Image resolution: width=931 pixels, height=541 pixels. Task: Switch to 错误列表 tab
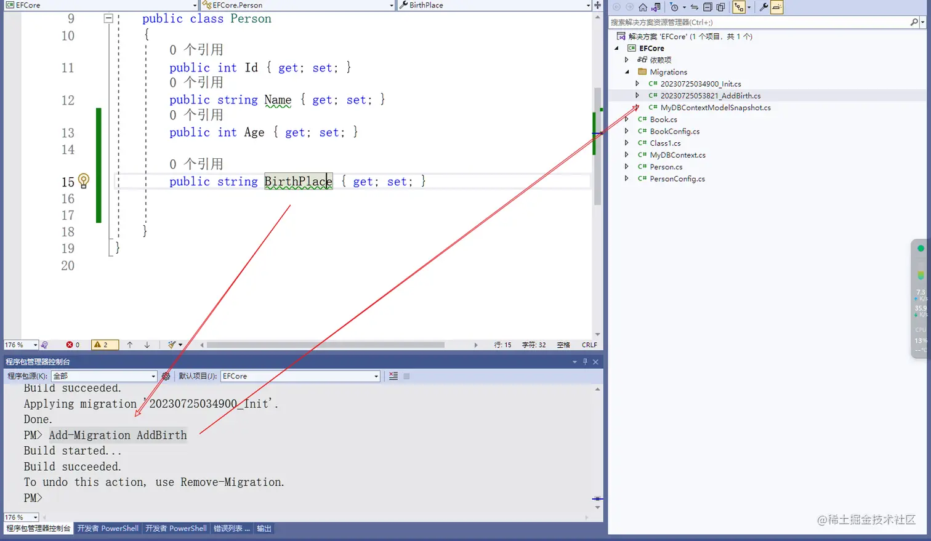(232, 528)
